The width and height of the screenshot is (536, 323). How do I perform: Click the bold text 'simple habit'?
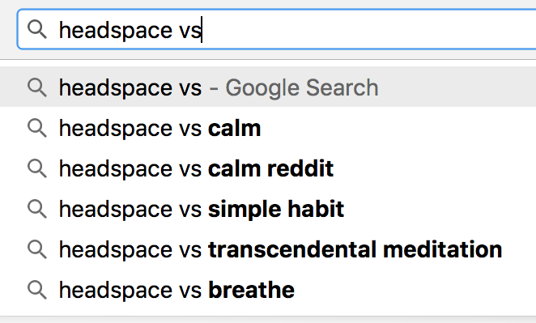[276, 210]
